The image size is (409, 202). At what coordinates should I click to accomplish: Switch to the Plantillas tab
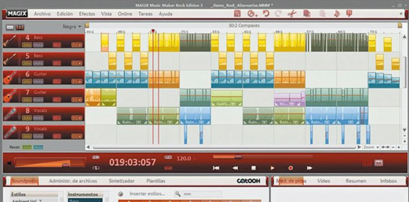pyautogui.click(x=156, y=181)
